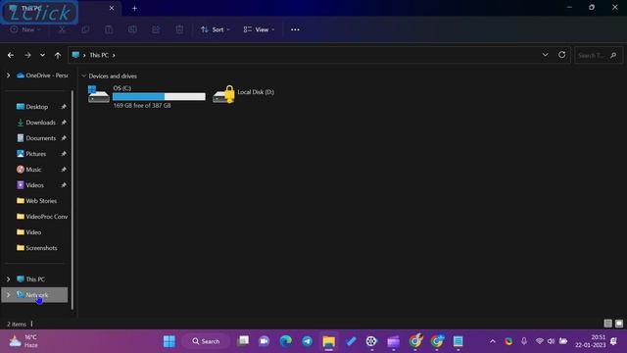Screen dimensions: 627x353
Task: Open address bar history dropdown
Action: pyautogui.click(x=545, y=55)
